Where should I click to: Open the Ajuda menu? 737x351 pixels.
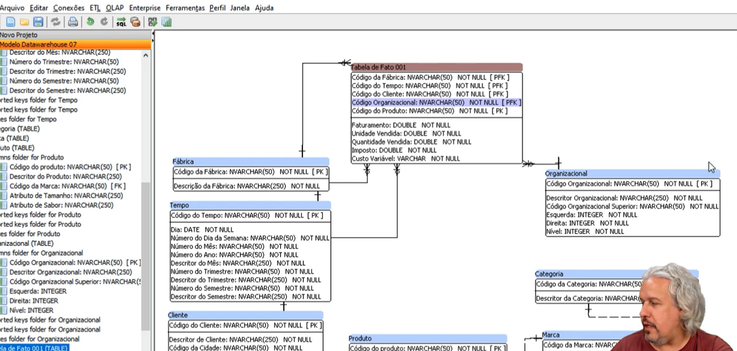tap(264, 8)
